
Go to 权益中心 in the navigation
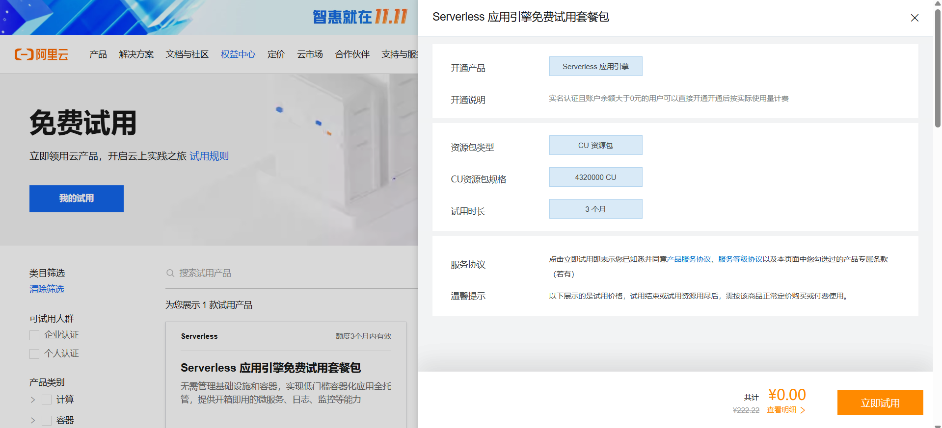(x=238, y=54)
